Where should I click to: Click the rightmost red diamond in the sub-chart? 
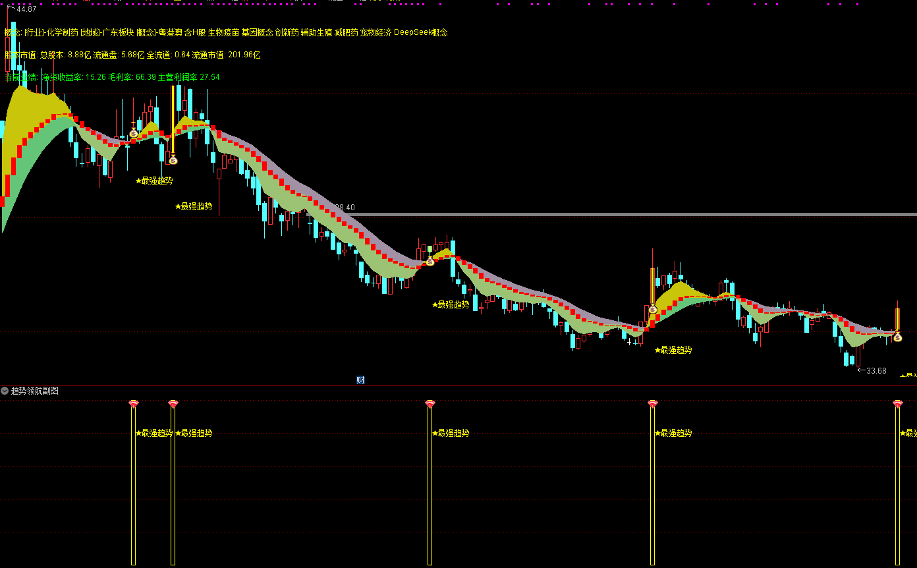[897, 403]
